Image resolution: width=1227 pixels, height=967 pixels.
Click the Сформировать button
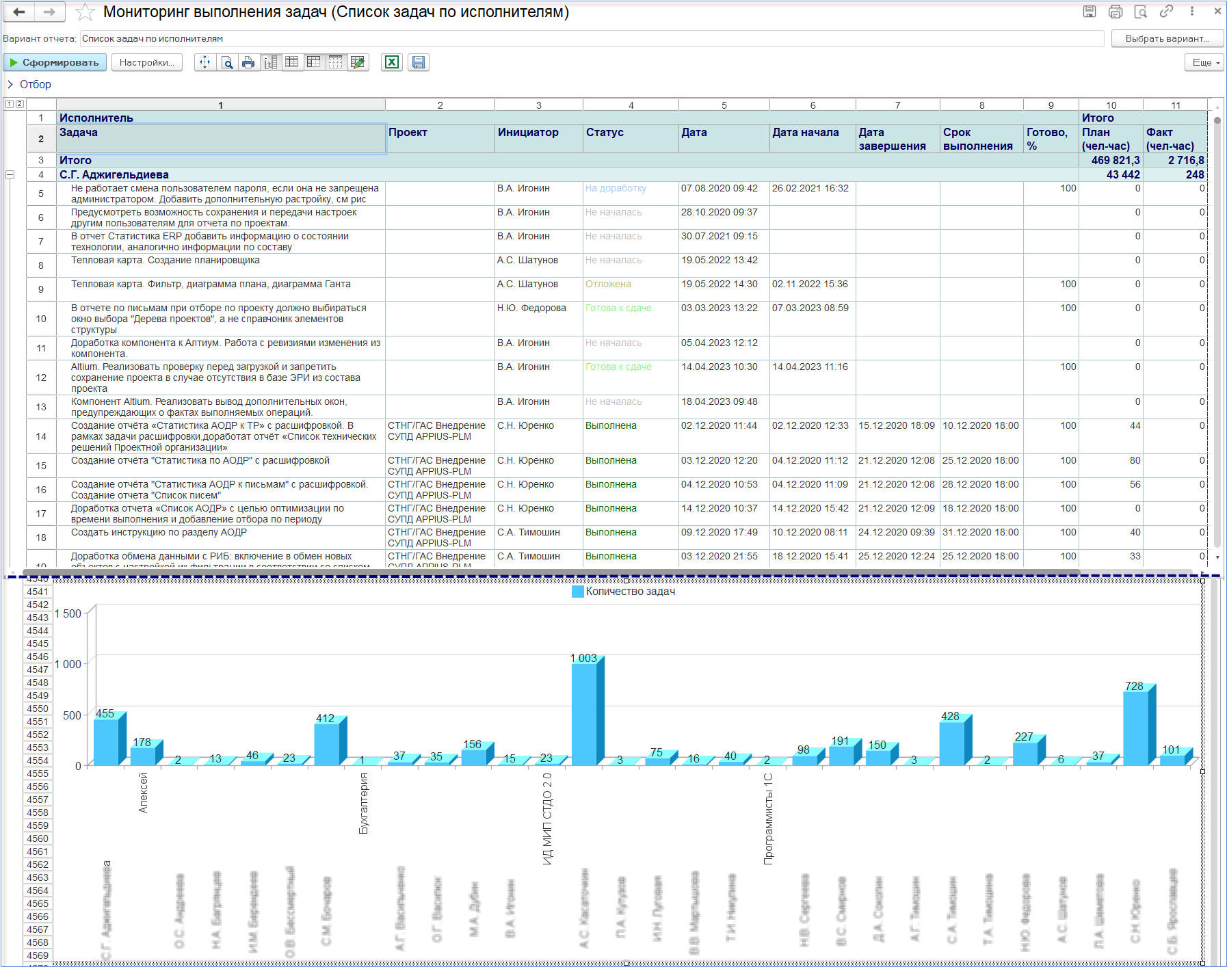click(x=55, y=62)
